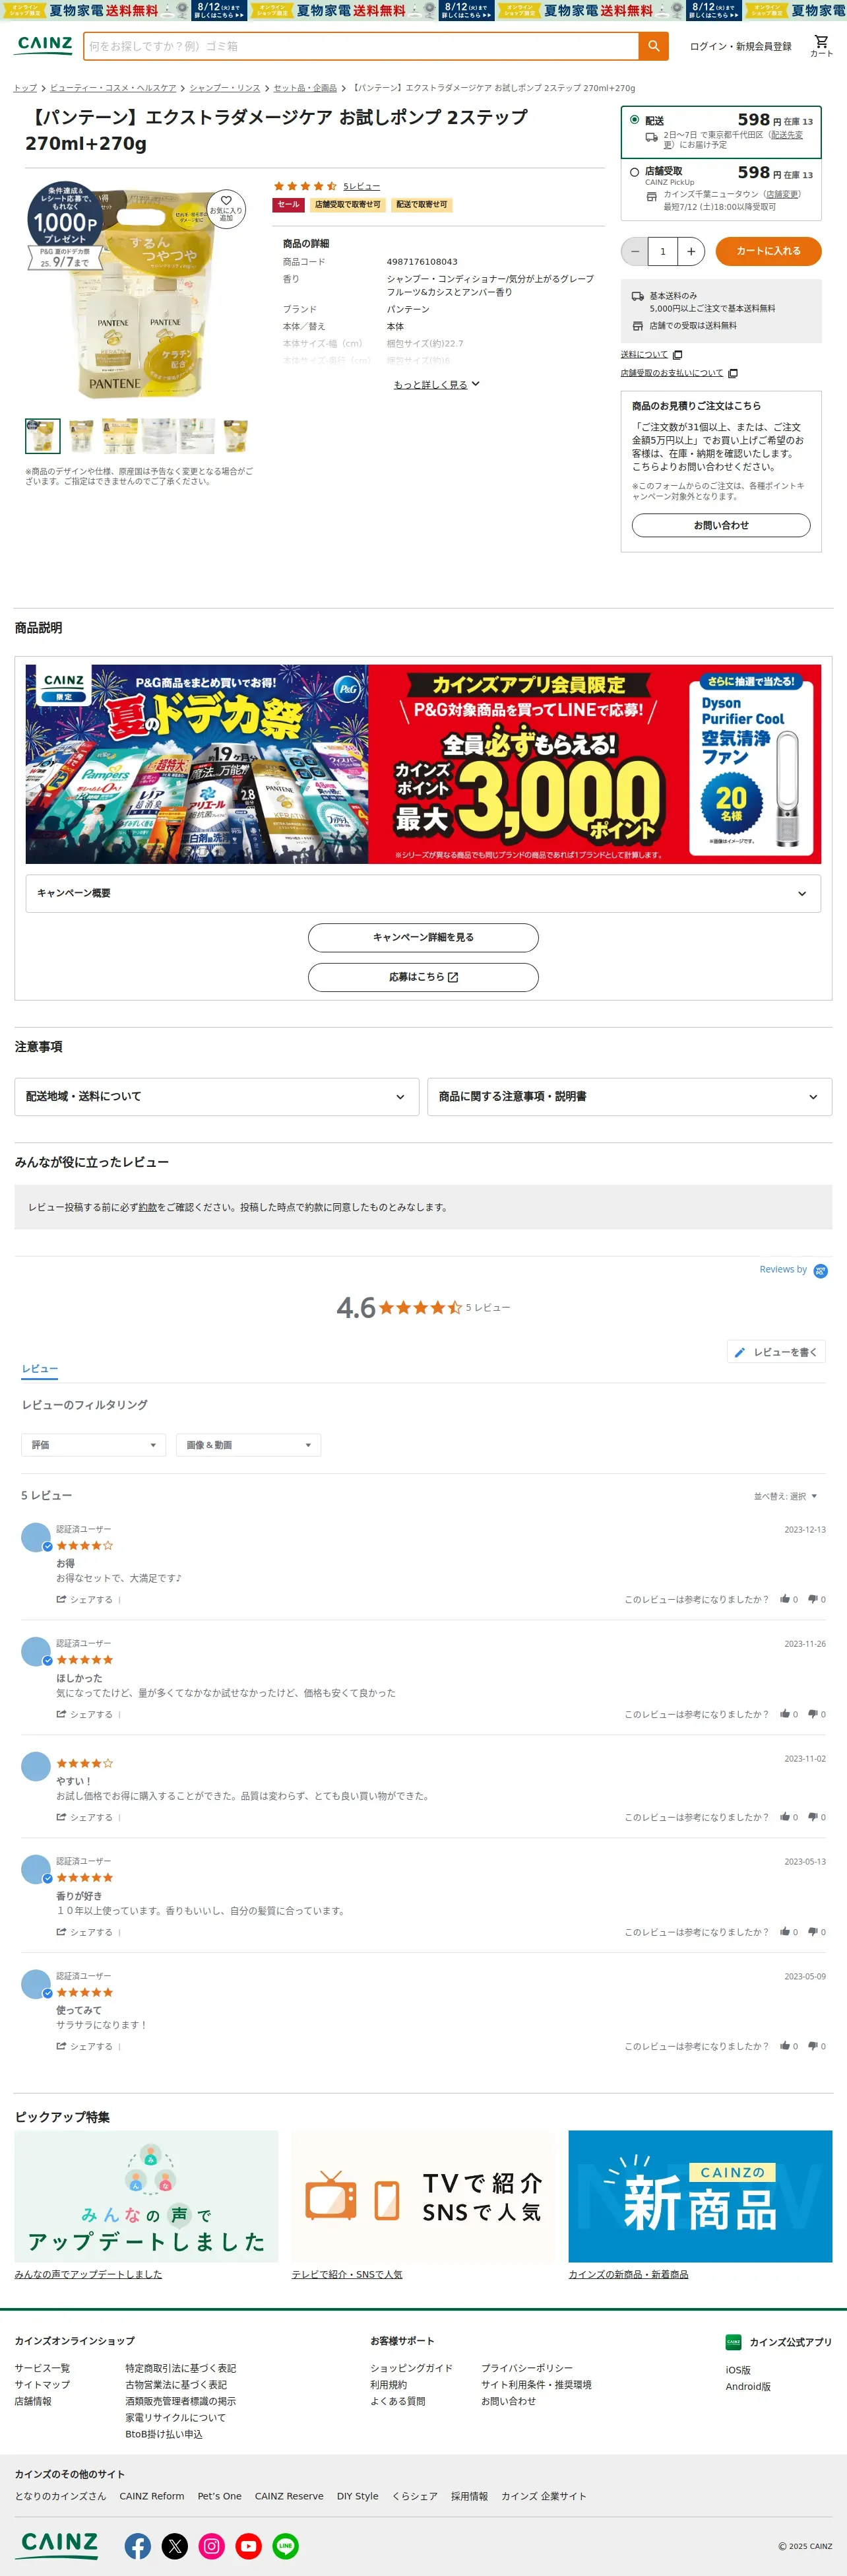Click 約款 link in review notice

click(x=148, y=1207)
